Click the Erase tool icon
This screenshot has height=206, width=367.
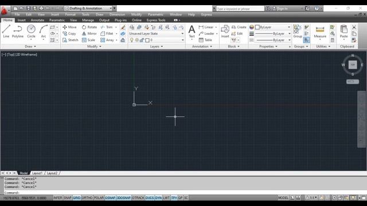[123, 27]
